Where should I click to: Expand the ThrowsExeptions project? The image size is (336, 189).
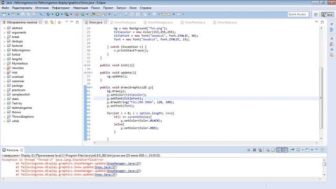[x=5, y=117]
